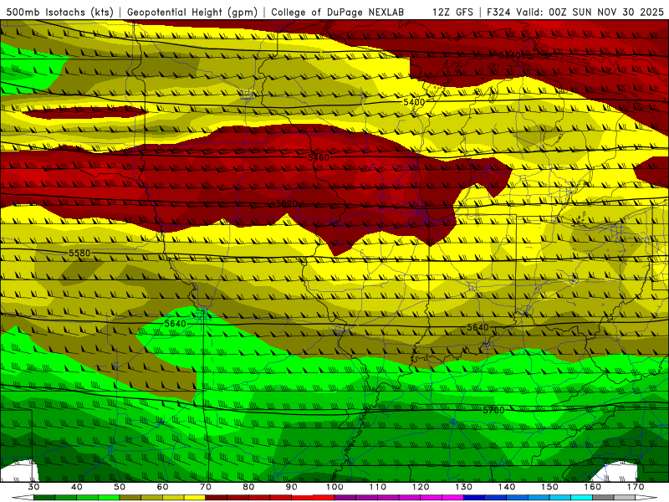The height and width of the screenshot is (502, 669).
Task: Click the 110 tick label on the color bar
Action: (x=378, y=487)
